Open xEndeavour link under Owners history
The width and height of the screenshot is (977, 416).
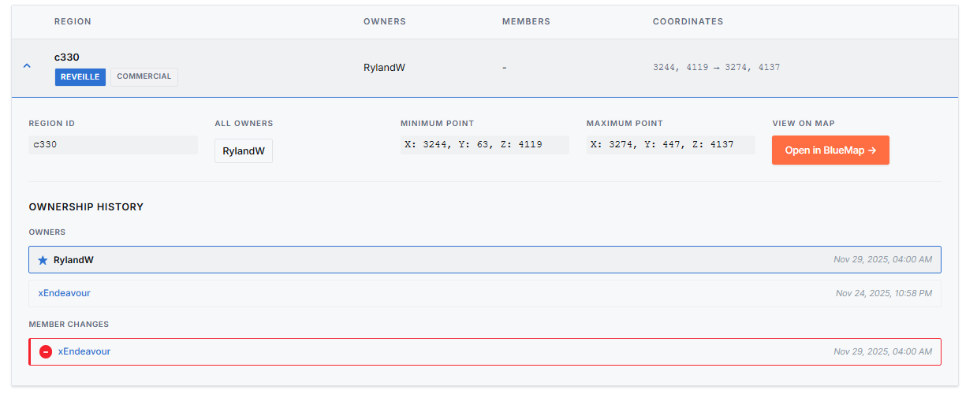(65, 293)
